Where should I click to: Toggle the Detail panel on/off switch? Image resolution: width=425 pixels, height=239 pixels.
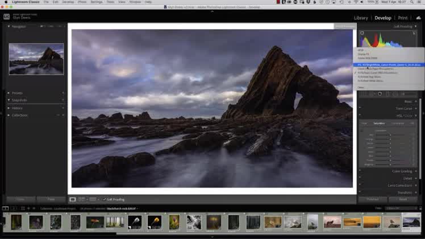pos(360,178)
